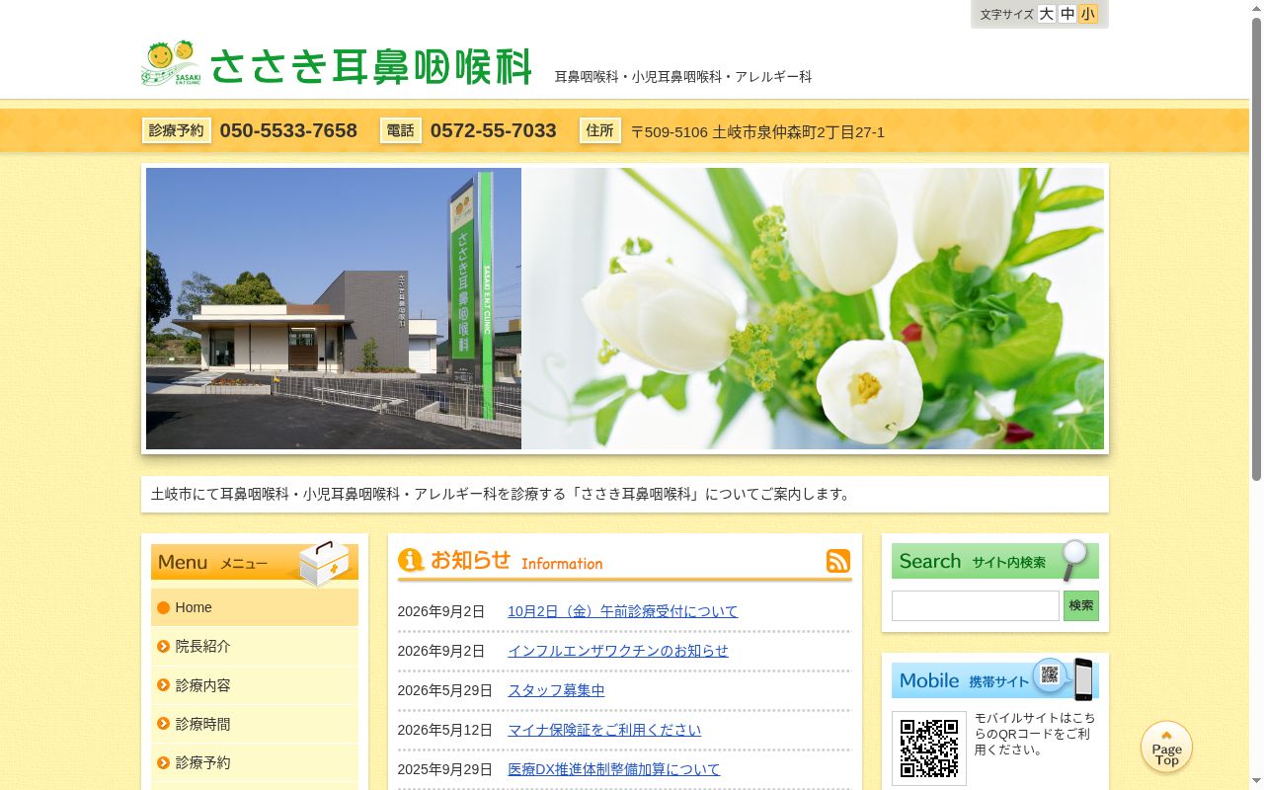
Task: Click the mobile site QR code
Action: pos(928,748)
